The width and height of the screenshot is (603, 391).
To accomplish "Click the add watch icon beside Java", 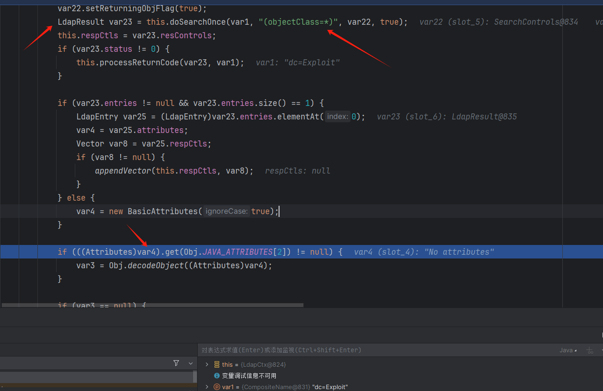I will pos(590,350).
